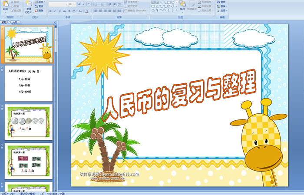Open the font name dropdown

coord(66,4)
